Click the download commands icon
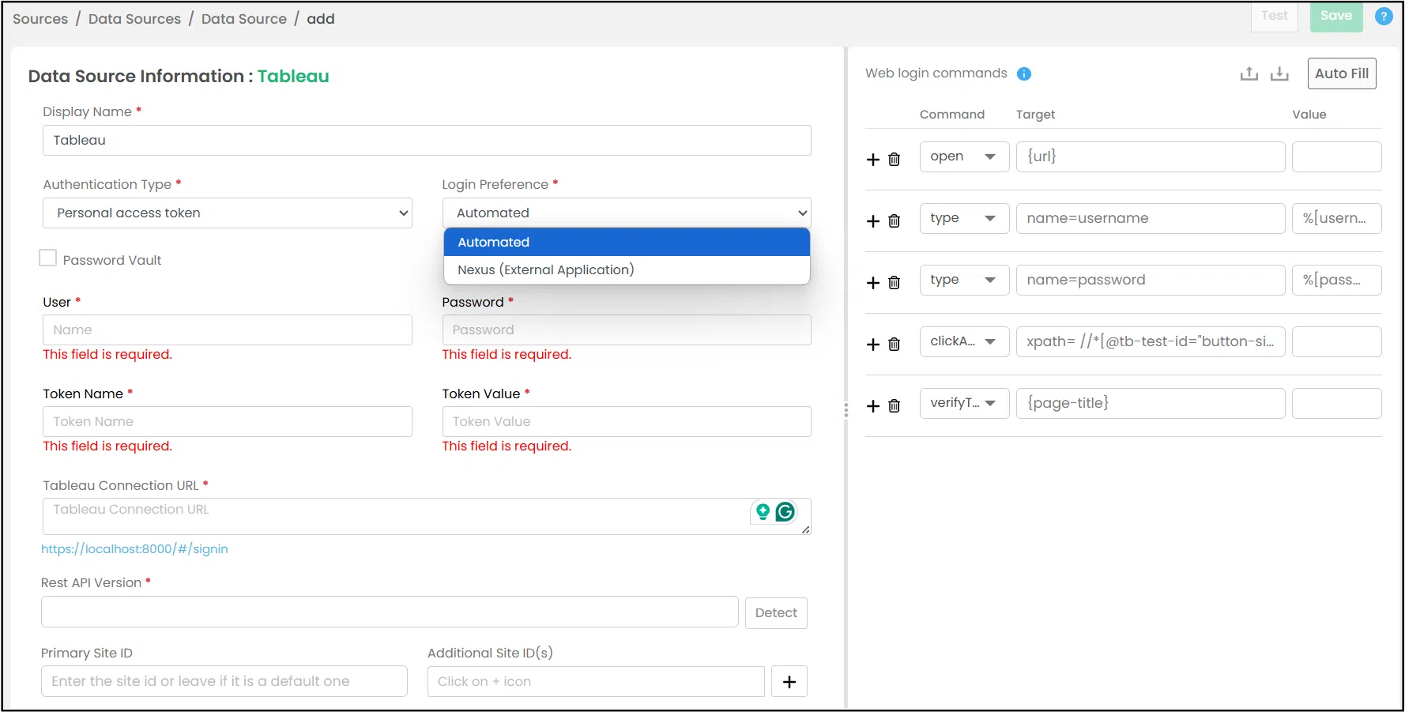 tap(1279, 74)
